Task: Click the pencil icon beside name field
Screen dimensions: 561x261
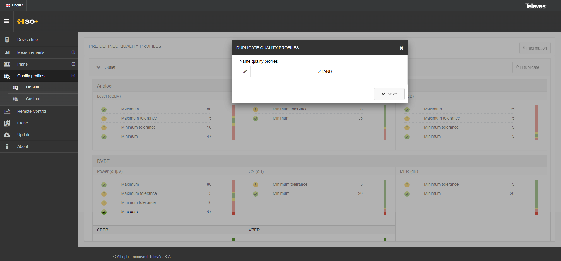Action: [245, 71]
